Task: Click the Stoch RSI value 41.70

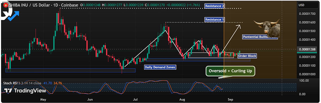Action: coord(48,83)
